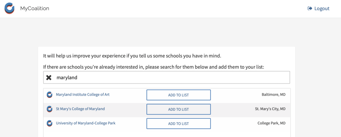Open the Maryland Institute College of Art link
Viewport: 341px width, 137px height.
(x=83, y=95)
